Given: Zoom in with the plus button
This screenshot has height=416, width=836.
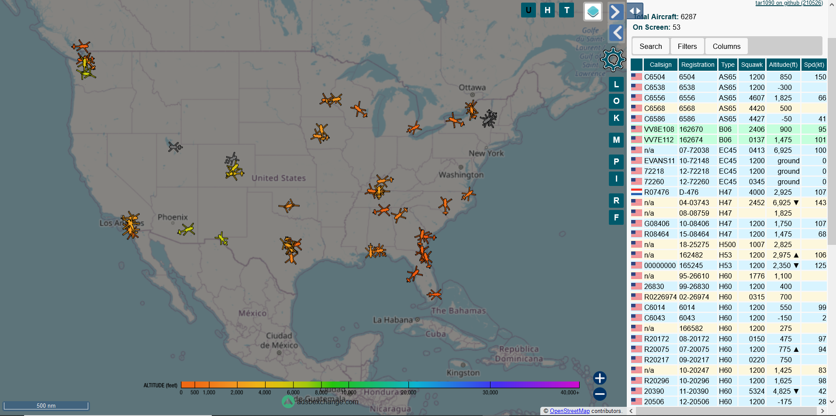Looking at the screenshot, I should pyautogui.click(x=600, y=378).
